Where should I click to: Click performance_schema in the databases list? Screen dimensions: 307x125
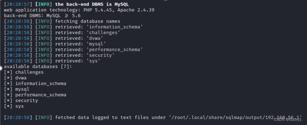(41, 95)
